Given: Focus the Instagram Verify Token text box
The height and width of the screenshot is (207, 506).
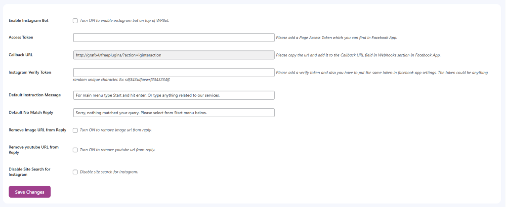Looking at the screenshot, I should click(x=173, y=73).
